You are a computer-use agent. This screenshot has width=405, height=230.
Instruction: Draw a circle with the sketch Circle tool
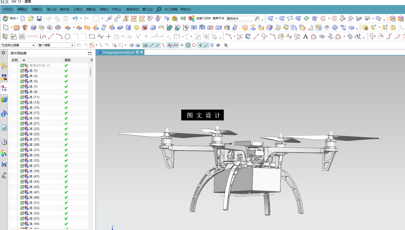click(67, 36)
